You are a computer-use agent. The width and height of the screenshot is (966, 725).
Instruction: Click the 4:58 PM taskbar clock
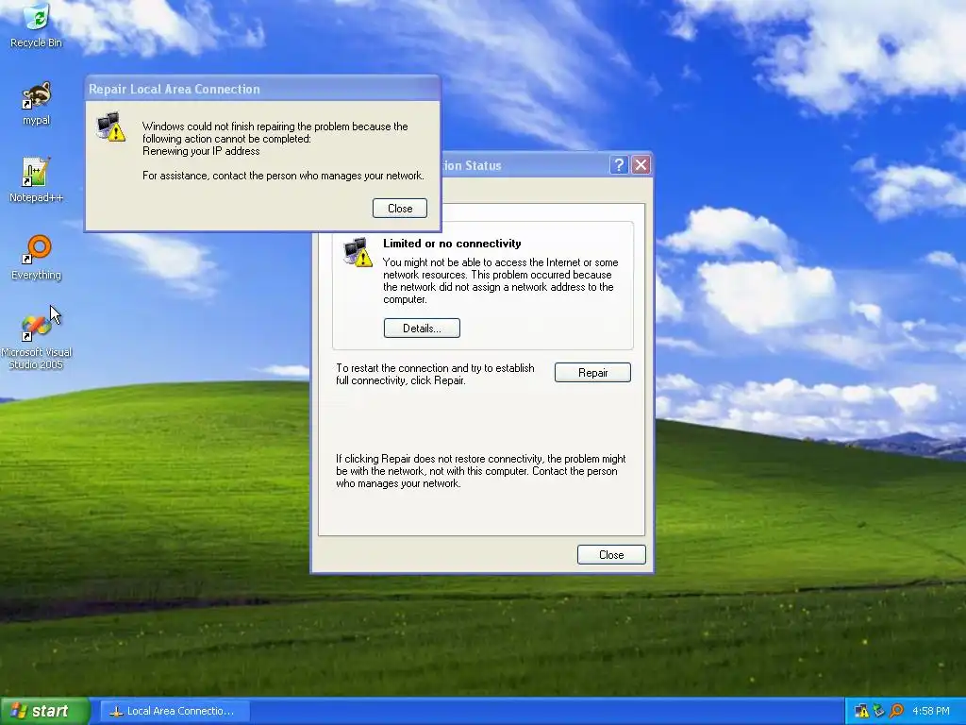click(931, 711)
